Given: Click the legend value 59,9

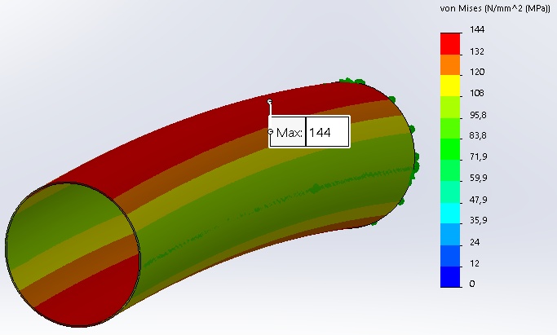Looking at the screenshot, I should 478,178.
